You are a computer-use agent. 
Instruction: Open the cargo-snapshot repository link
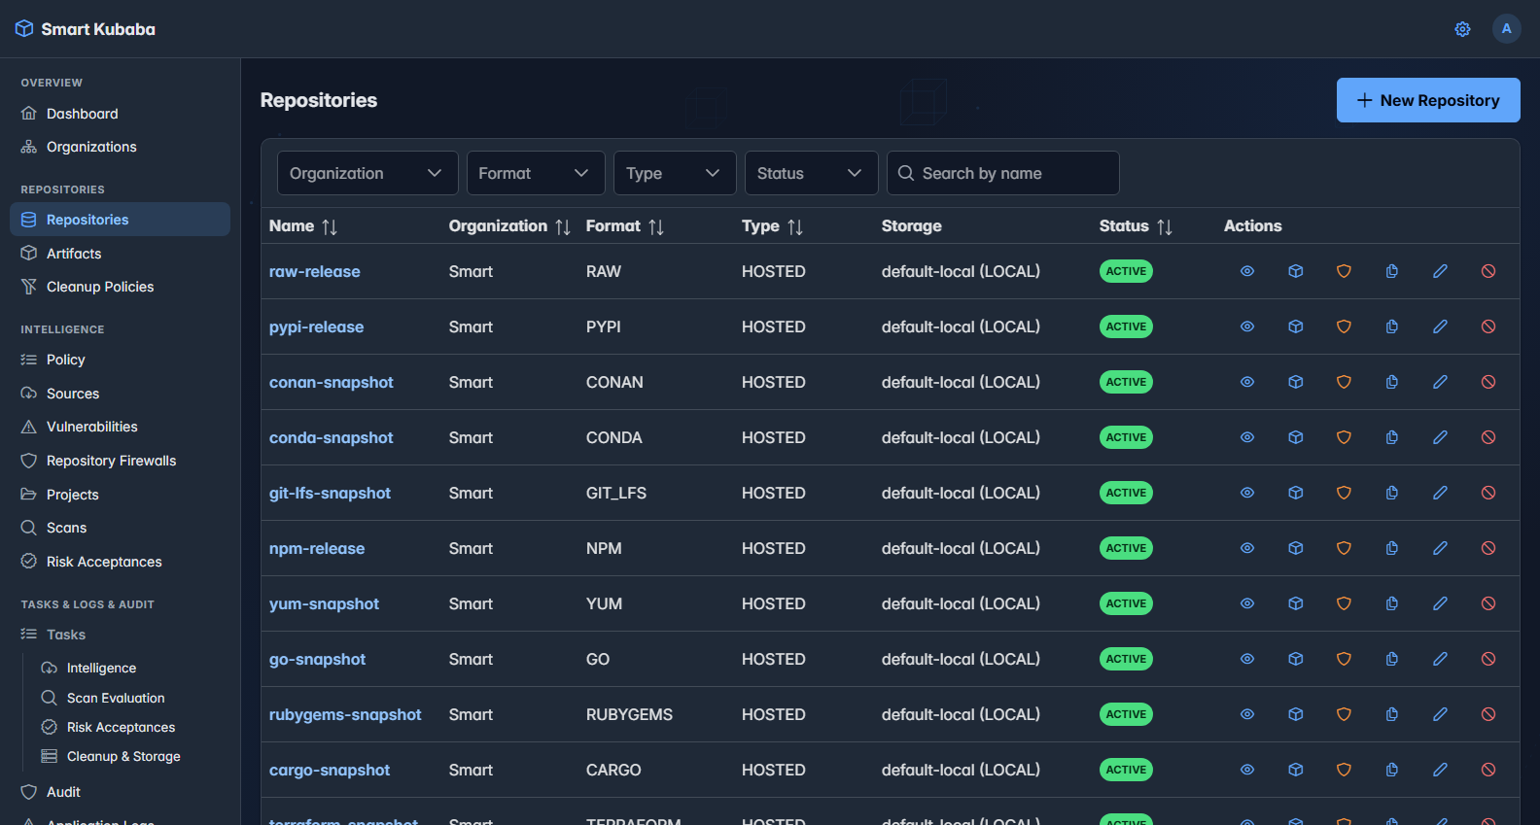coord(330,770)
